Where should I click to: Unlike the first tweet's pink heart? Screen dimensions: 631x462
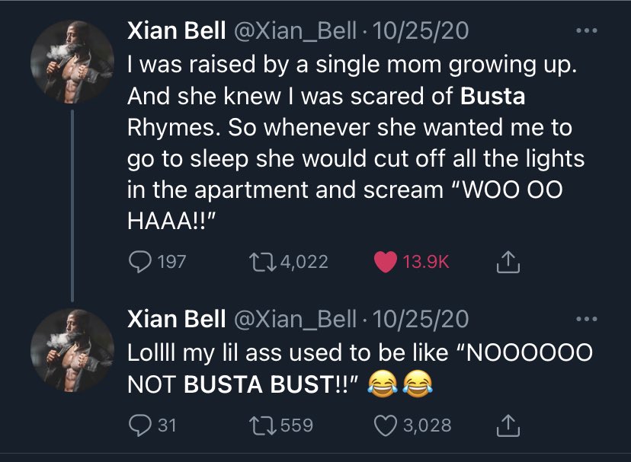pyautogui.click(x=386, y=262)
